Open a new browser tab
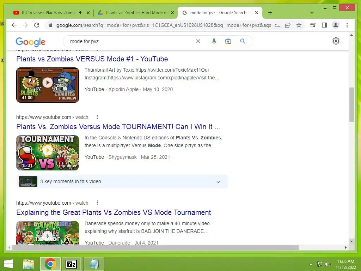The width and height of the screenshot is (361, 271). point(270,13)
